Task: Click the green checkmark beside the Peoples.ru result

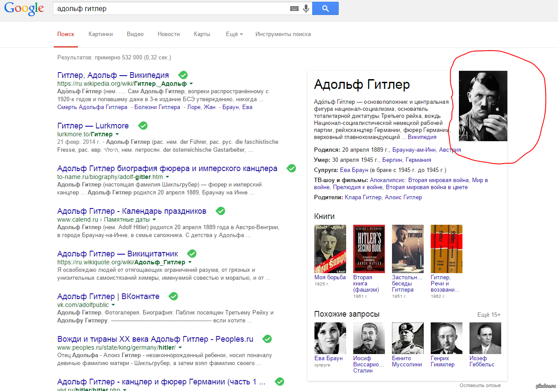Action: click(x=267, y=339)
